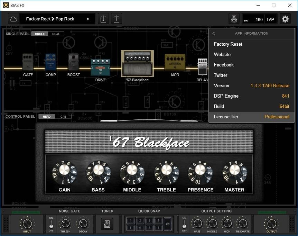This screenshot has width=298, height=236.
Task: Select Quick Snap slot 7
Action: pos(149,227)
